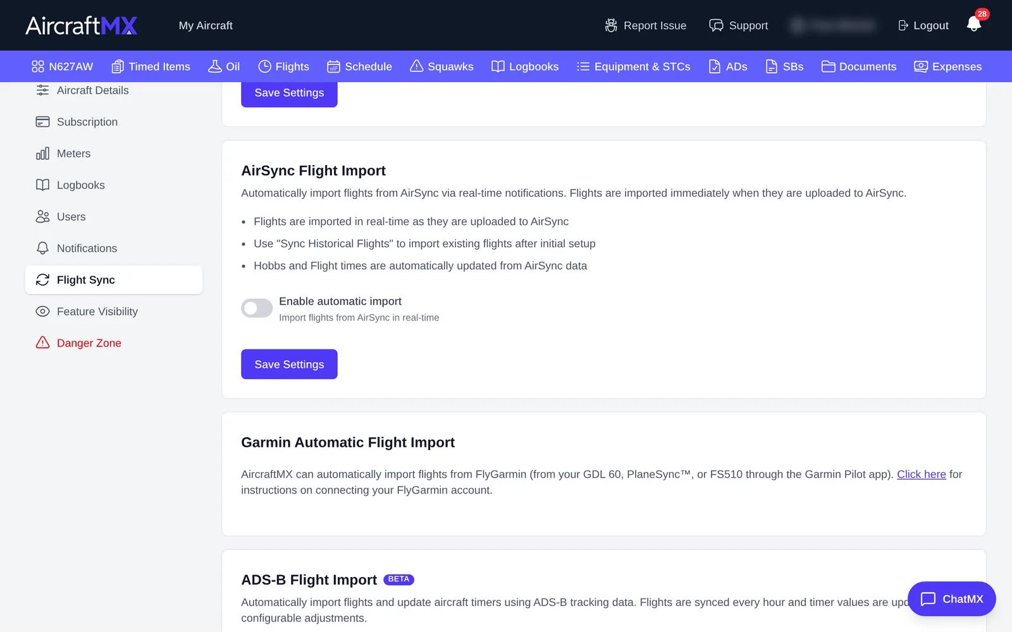
Task: Click the BETA badge beside ADS-B Flight Import
Action: [398, 580]
